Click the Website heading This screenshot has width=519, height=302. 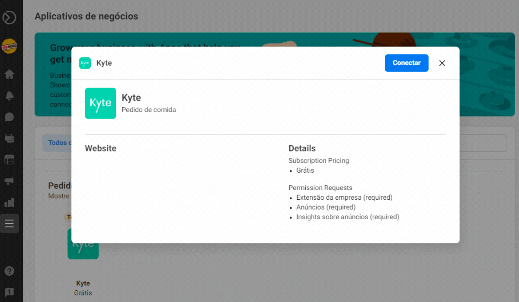tap(101, 148)
